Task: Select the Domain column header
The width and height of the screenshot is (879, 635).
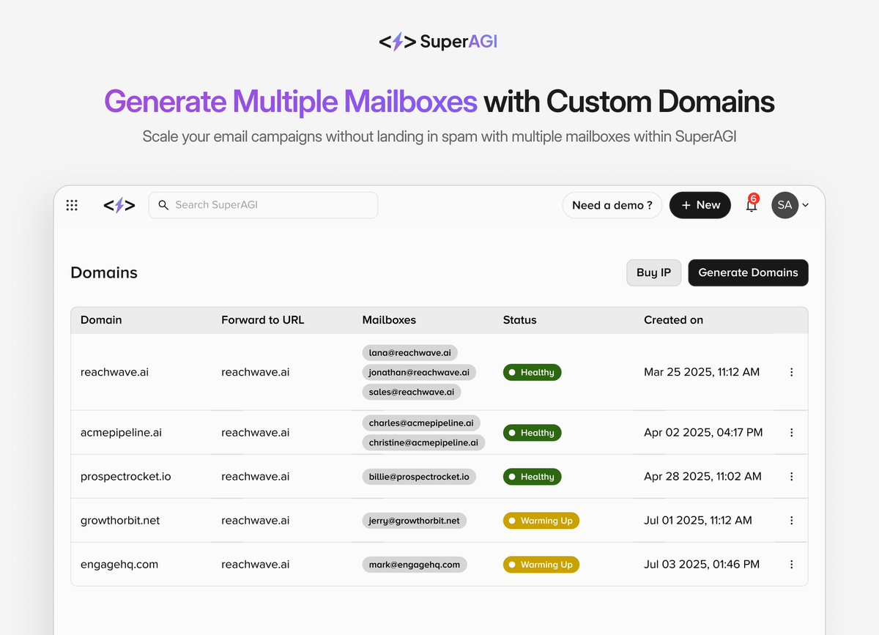Action: tap(101, 319)
